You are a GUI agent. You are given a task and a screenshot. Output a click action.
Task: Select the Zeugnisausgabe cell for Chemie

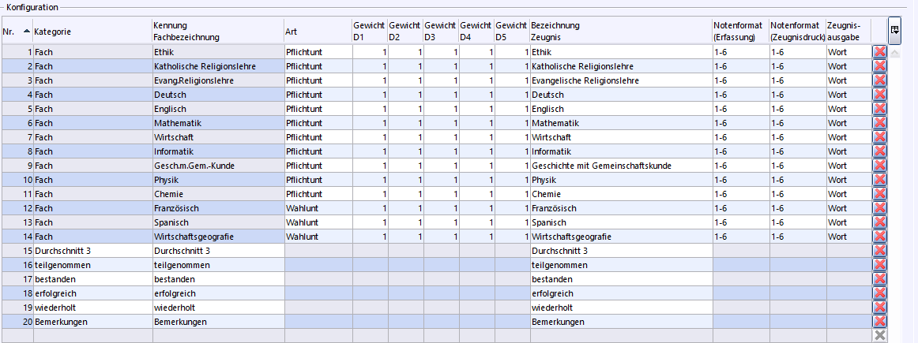pyautogui.click(x=848, y=194)
